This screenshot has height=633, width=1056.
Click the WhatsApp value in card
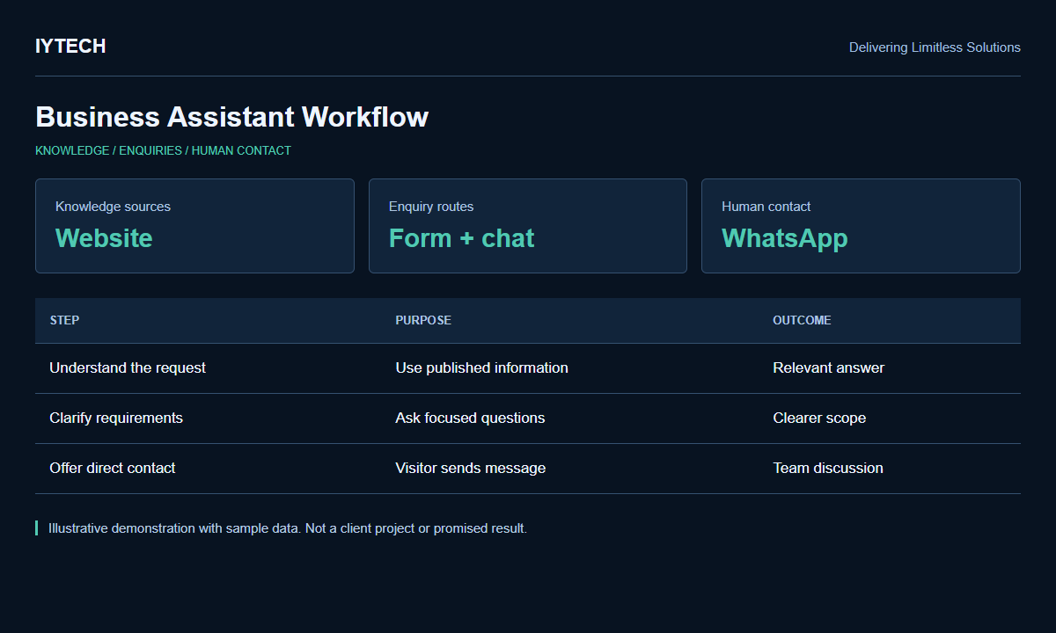pos(785,238)
